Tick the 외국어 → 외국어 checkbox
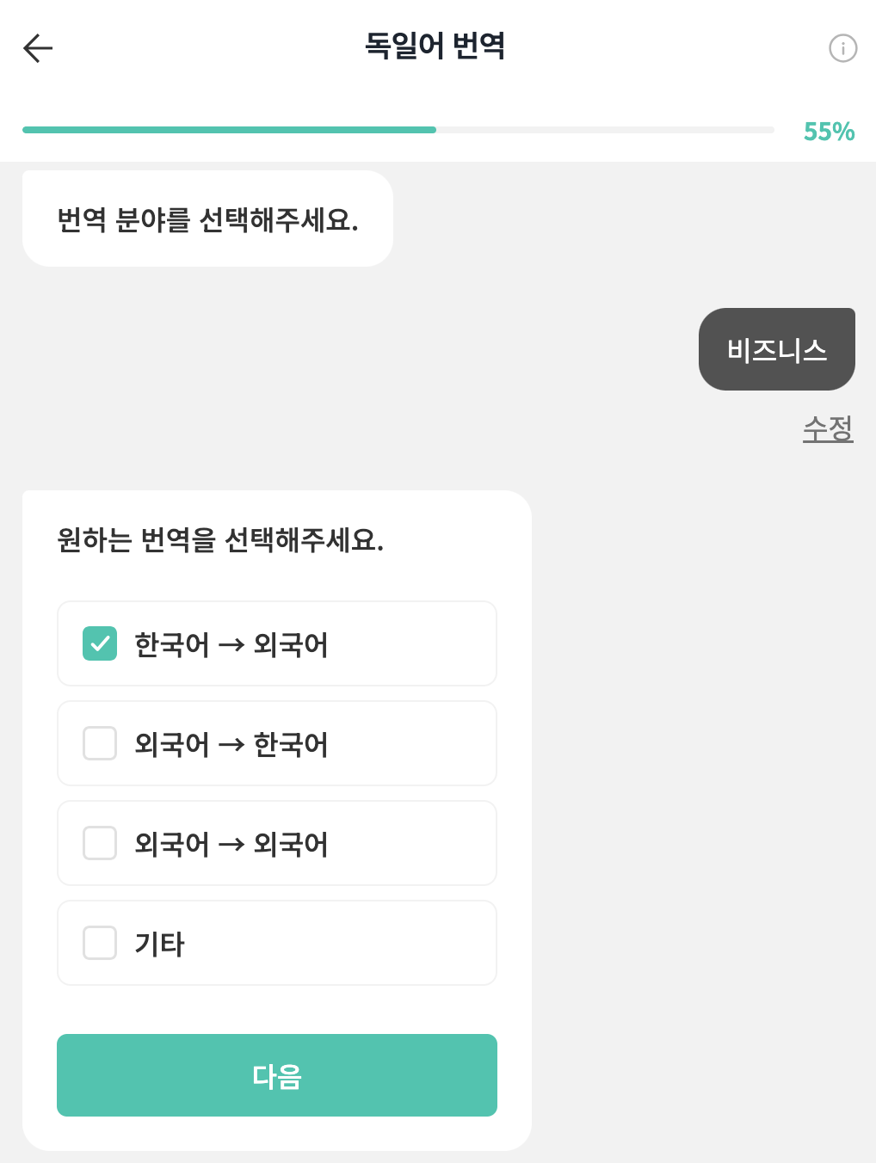876x1163 pixels. tap(100, 843)
